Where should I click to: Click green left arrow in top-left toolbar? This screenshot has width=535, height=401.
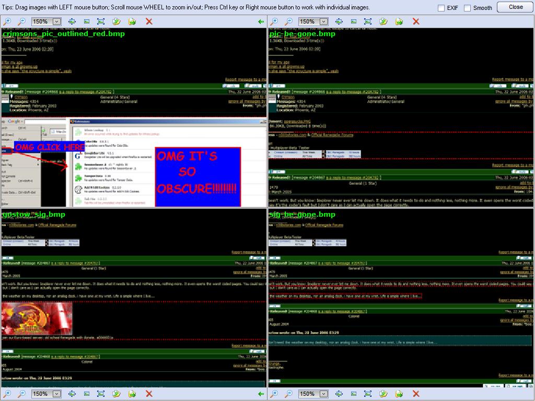[261, 21]
